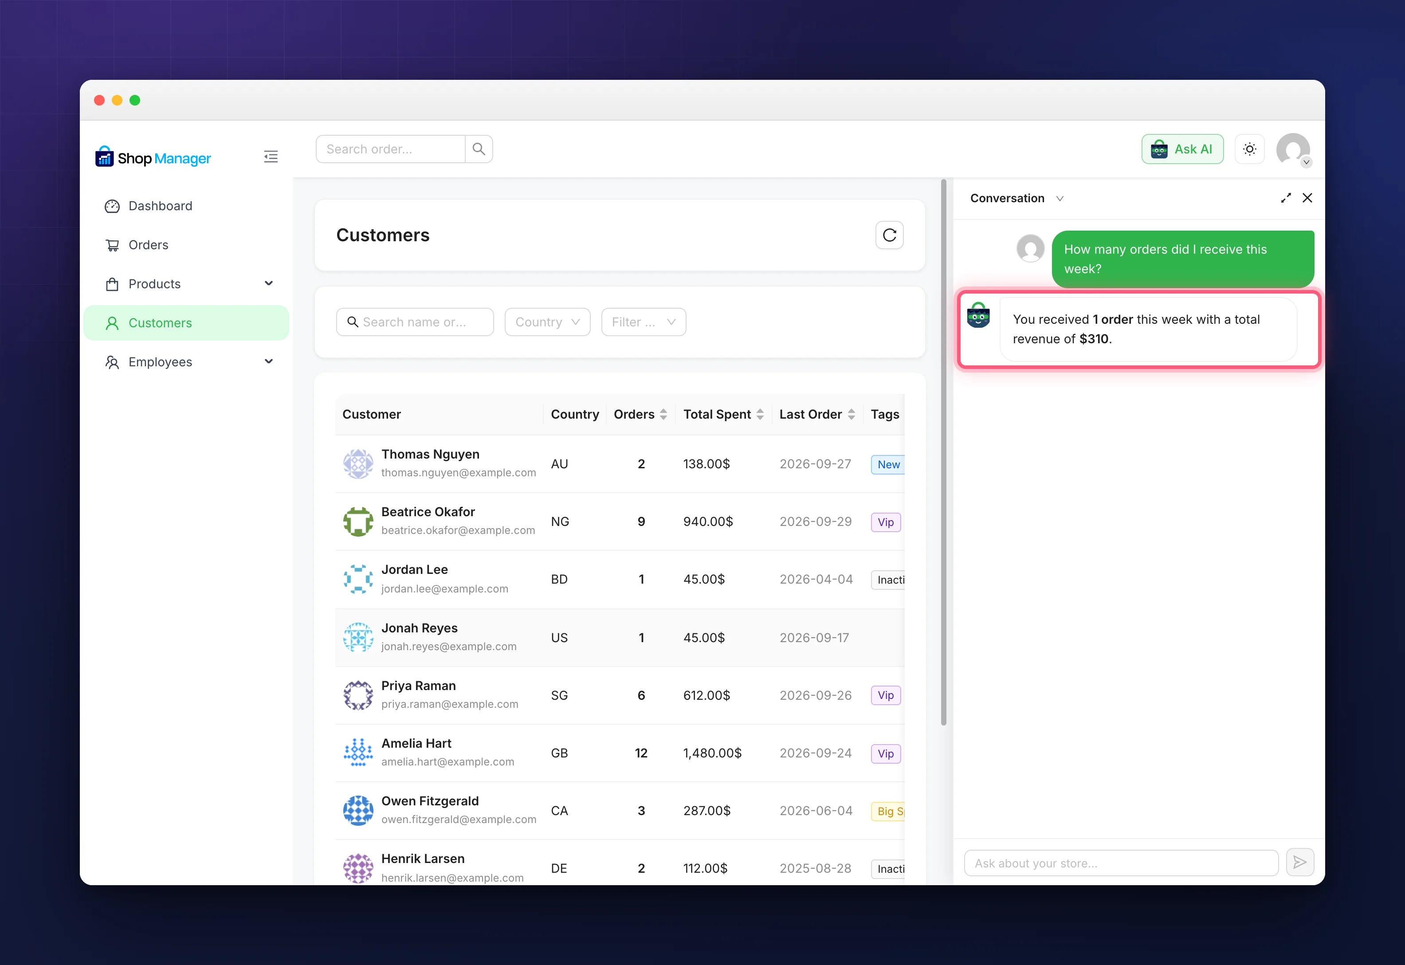Click the Big Spender tag on Owen Fitzgerald's row

pyautogui.click(x=888, y=812)
